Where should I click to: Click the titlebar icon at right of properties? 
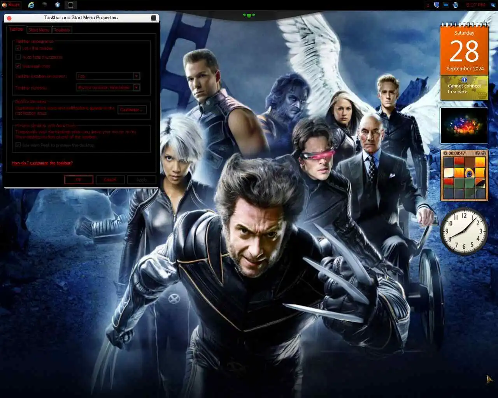154,18
